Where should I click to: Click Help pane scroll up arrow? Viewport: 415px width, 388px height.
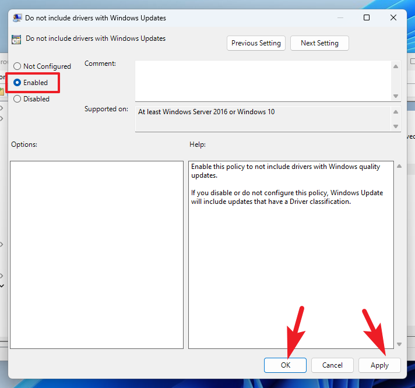tap(399, 166)
